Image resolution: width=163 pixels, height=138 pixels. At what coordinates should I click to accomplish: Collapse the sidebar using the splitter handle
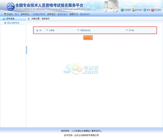click(26, 50)
